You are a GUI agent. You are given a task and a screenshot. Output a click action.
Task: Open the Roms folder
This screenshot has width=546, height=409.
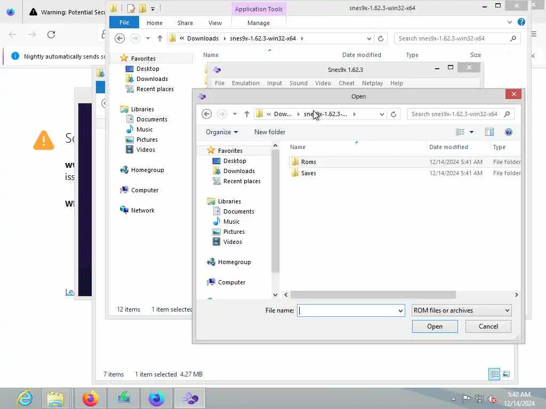pos(309,162)
